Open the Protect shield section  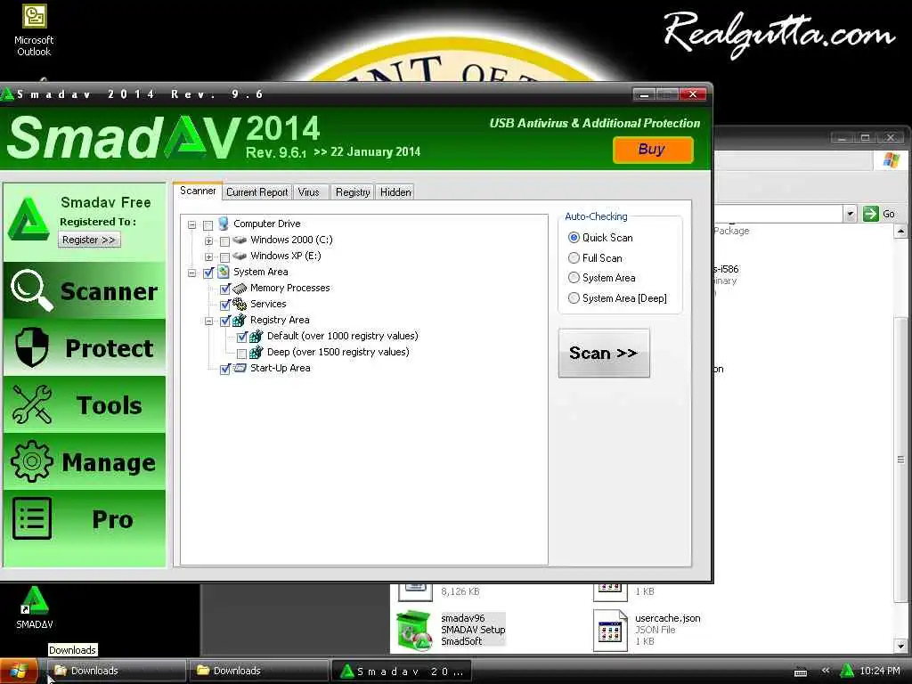coord(85,347)
